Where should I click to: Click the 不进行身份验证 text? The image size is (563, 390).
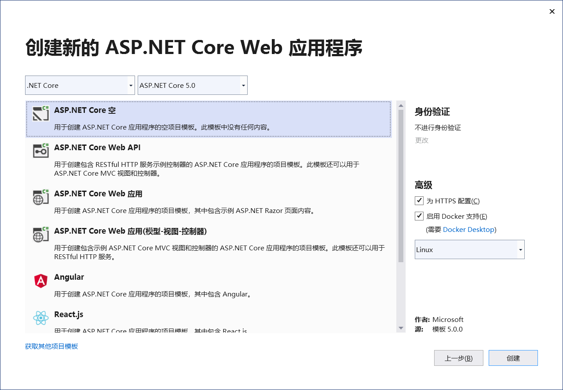(x=438, y=128)
